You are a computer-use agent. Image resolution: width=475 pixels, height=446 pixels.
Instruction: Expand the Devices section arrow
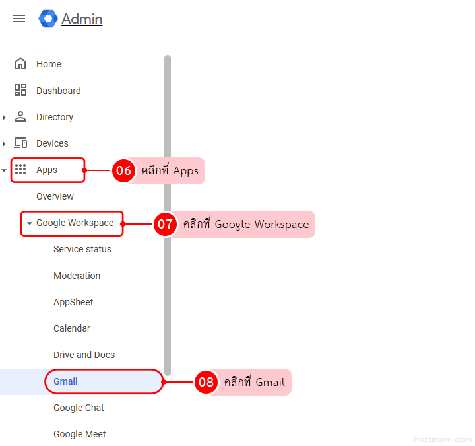[x=5, y=144]
